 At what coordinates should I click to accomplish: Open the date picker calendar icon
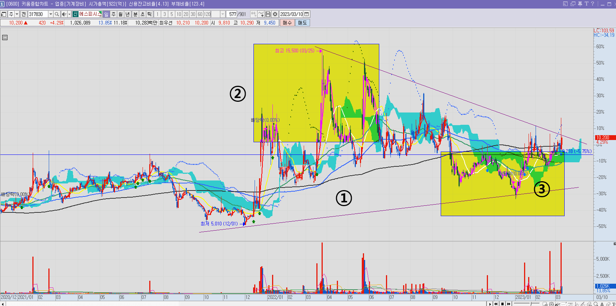pos(307,14)
